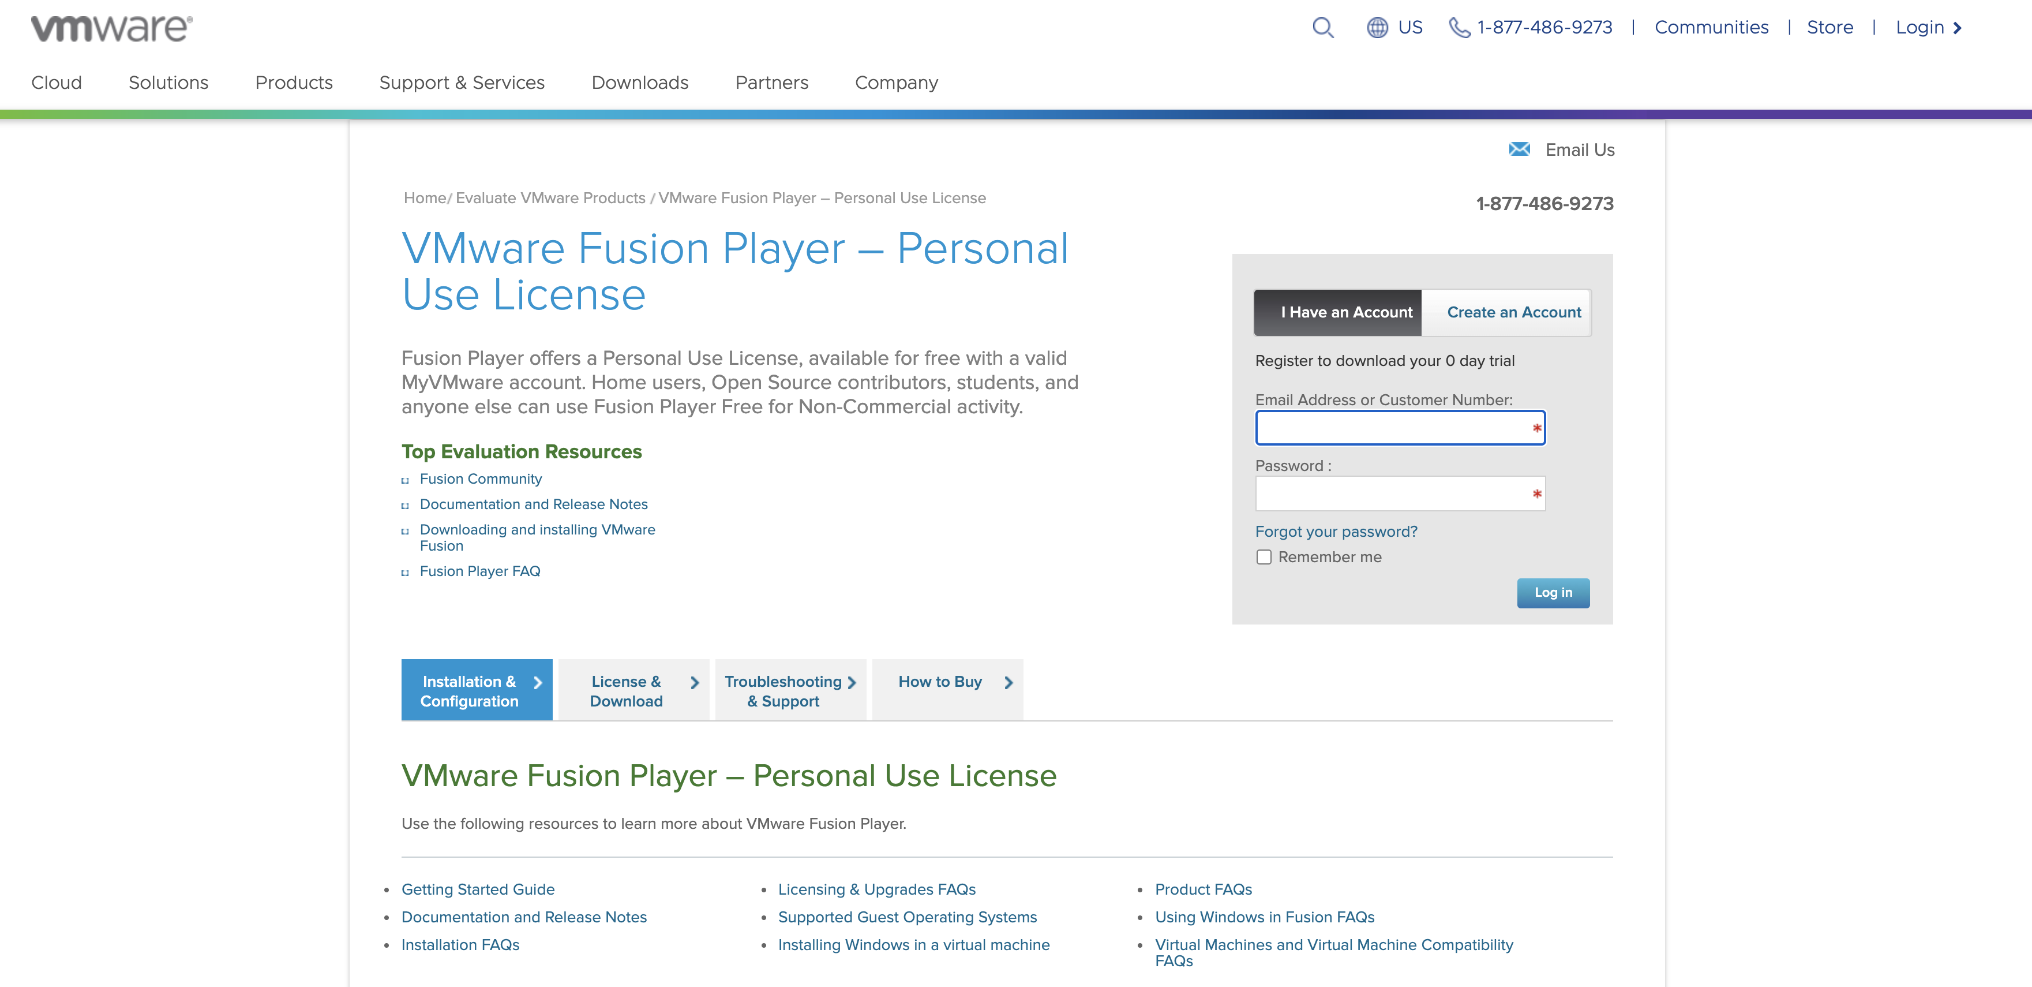Screen dimensions: 2032x987
Task: Expand License & Download tab chevron
Action: pos(694,682)
